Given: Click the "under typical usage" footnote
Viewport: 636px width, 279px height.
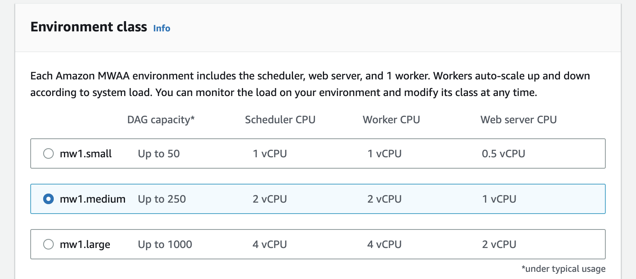Looking at the screenshot, I should tap(563, 269).
